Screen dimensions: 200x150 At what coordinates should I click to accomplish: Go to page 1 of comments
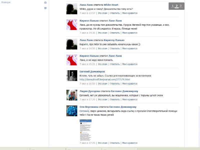(x=172, y=6)
